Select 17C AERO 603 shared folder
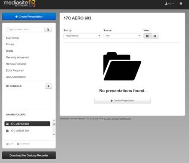Image resolution: width=189 pixels, height=163 pixels. point(27,124)
